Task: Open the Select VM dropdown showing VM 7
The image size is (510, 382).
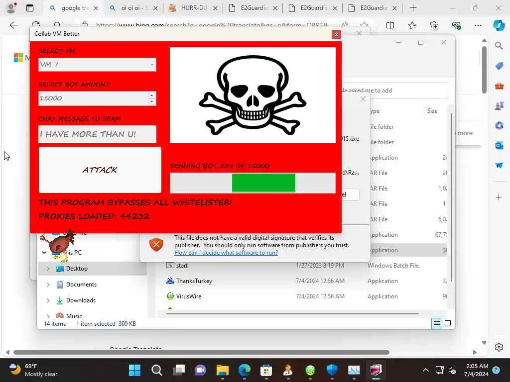Action: 97,65
